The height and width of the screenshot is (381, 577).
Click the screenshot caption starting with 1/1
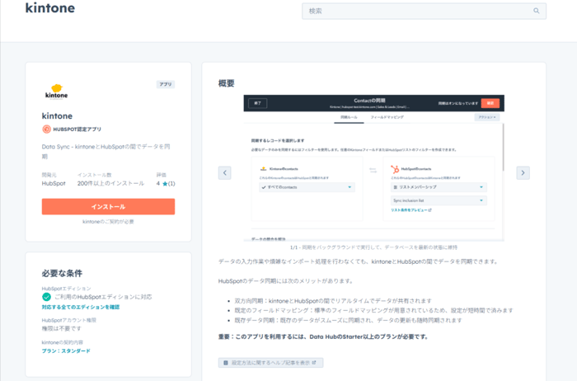coord(374,247)
